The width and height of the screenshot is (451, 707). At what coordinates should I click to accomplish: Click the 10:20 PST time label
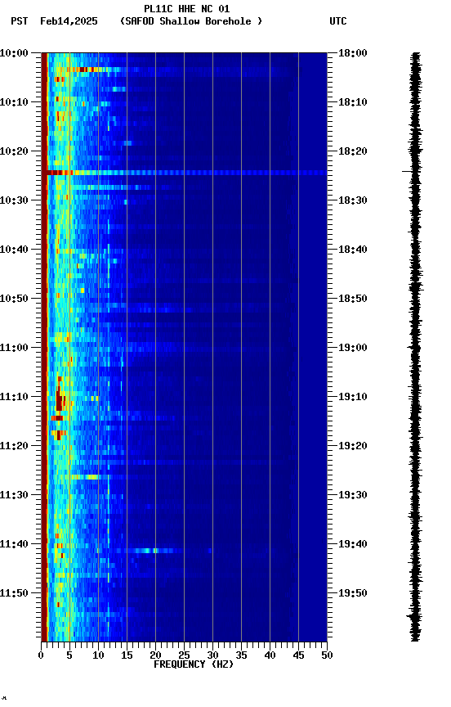pos(14,151)
